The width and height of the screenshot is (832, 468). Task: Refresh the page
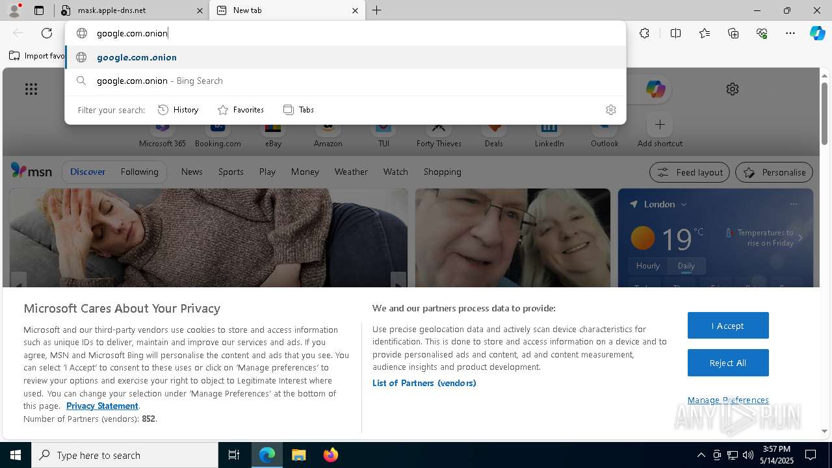(x=47, y=33)
